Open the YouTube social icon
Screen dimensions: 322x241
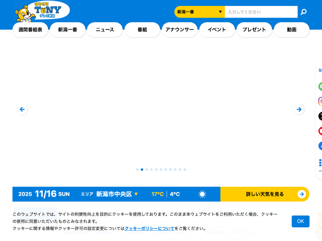320,131
